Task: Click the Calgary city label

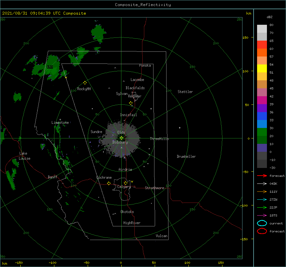Action: [x=124, y=187]
